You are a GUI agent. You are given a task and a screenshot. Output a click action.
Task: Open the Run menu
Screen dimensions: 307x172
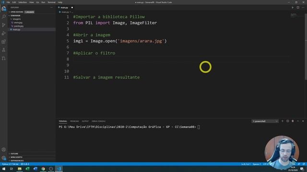tap(43, 2)
